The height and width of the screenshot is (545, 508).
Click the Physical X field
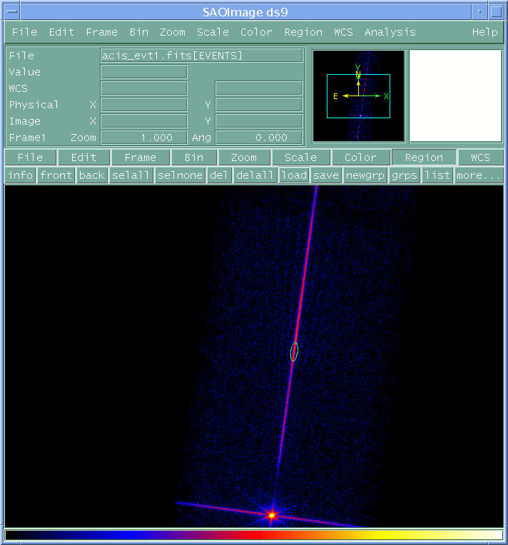pyautogui.click(x=144, y=105)
